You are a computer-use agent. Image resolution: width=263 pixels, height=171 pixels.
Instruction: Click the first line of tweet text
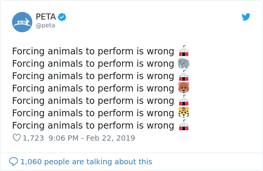[x=93, y=51]
